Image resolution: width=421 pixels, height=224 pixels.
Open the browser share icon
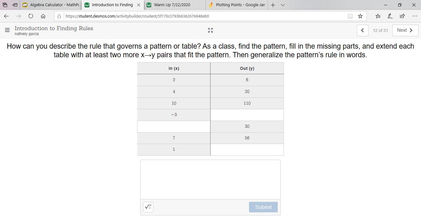pyautogui.click(x=402, y=16)
